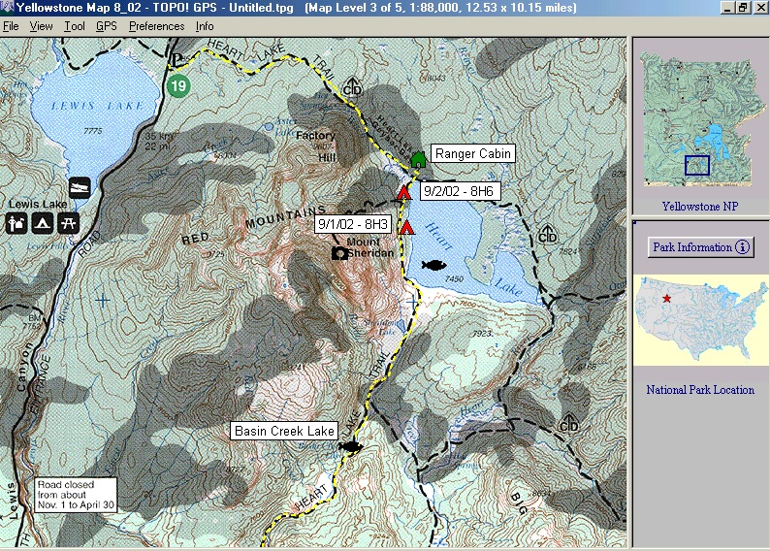The width and height of the screenshot is (770, 551).
Task: Click the green 19 trailhead marker
Action: coord(177,85)
